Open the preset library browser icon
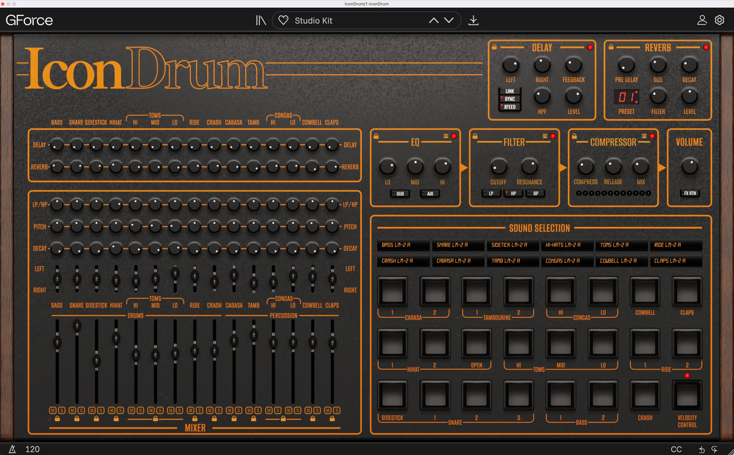734x455 pixels. (x=261, y=20)
